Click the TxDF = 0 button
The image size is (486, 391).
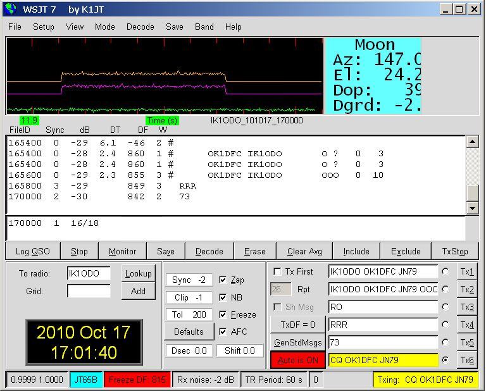[x=297, y=325]
